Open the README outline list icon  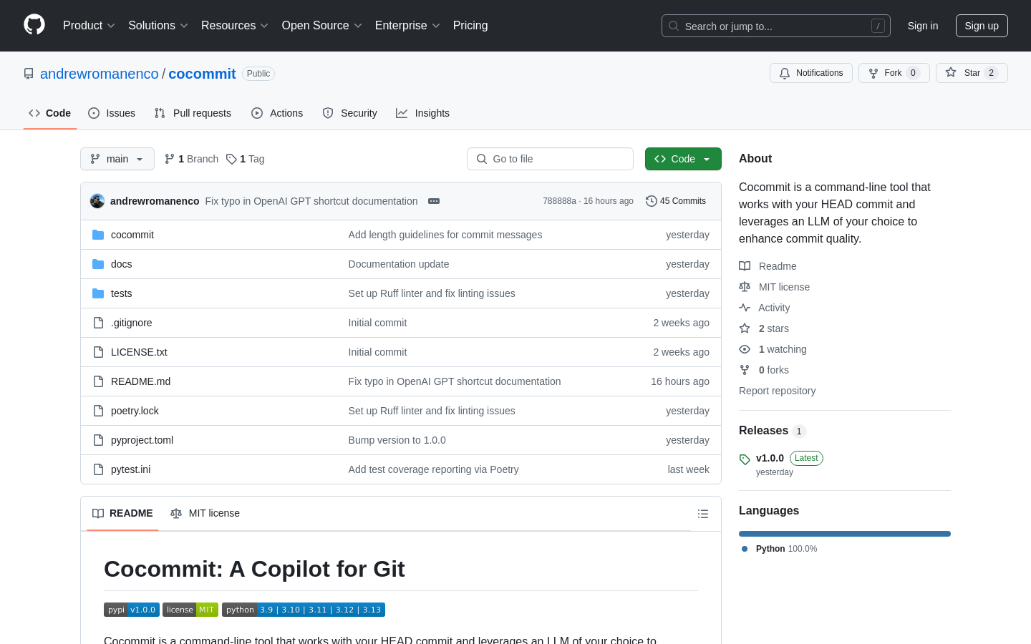click(703, 514)
